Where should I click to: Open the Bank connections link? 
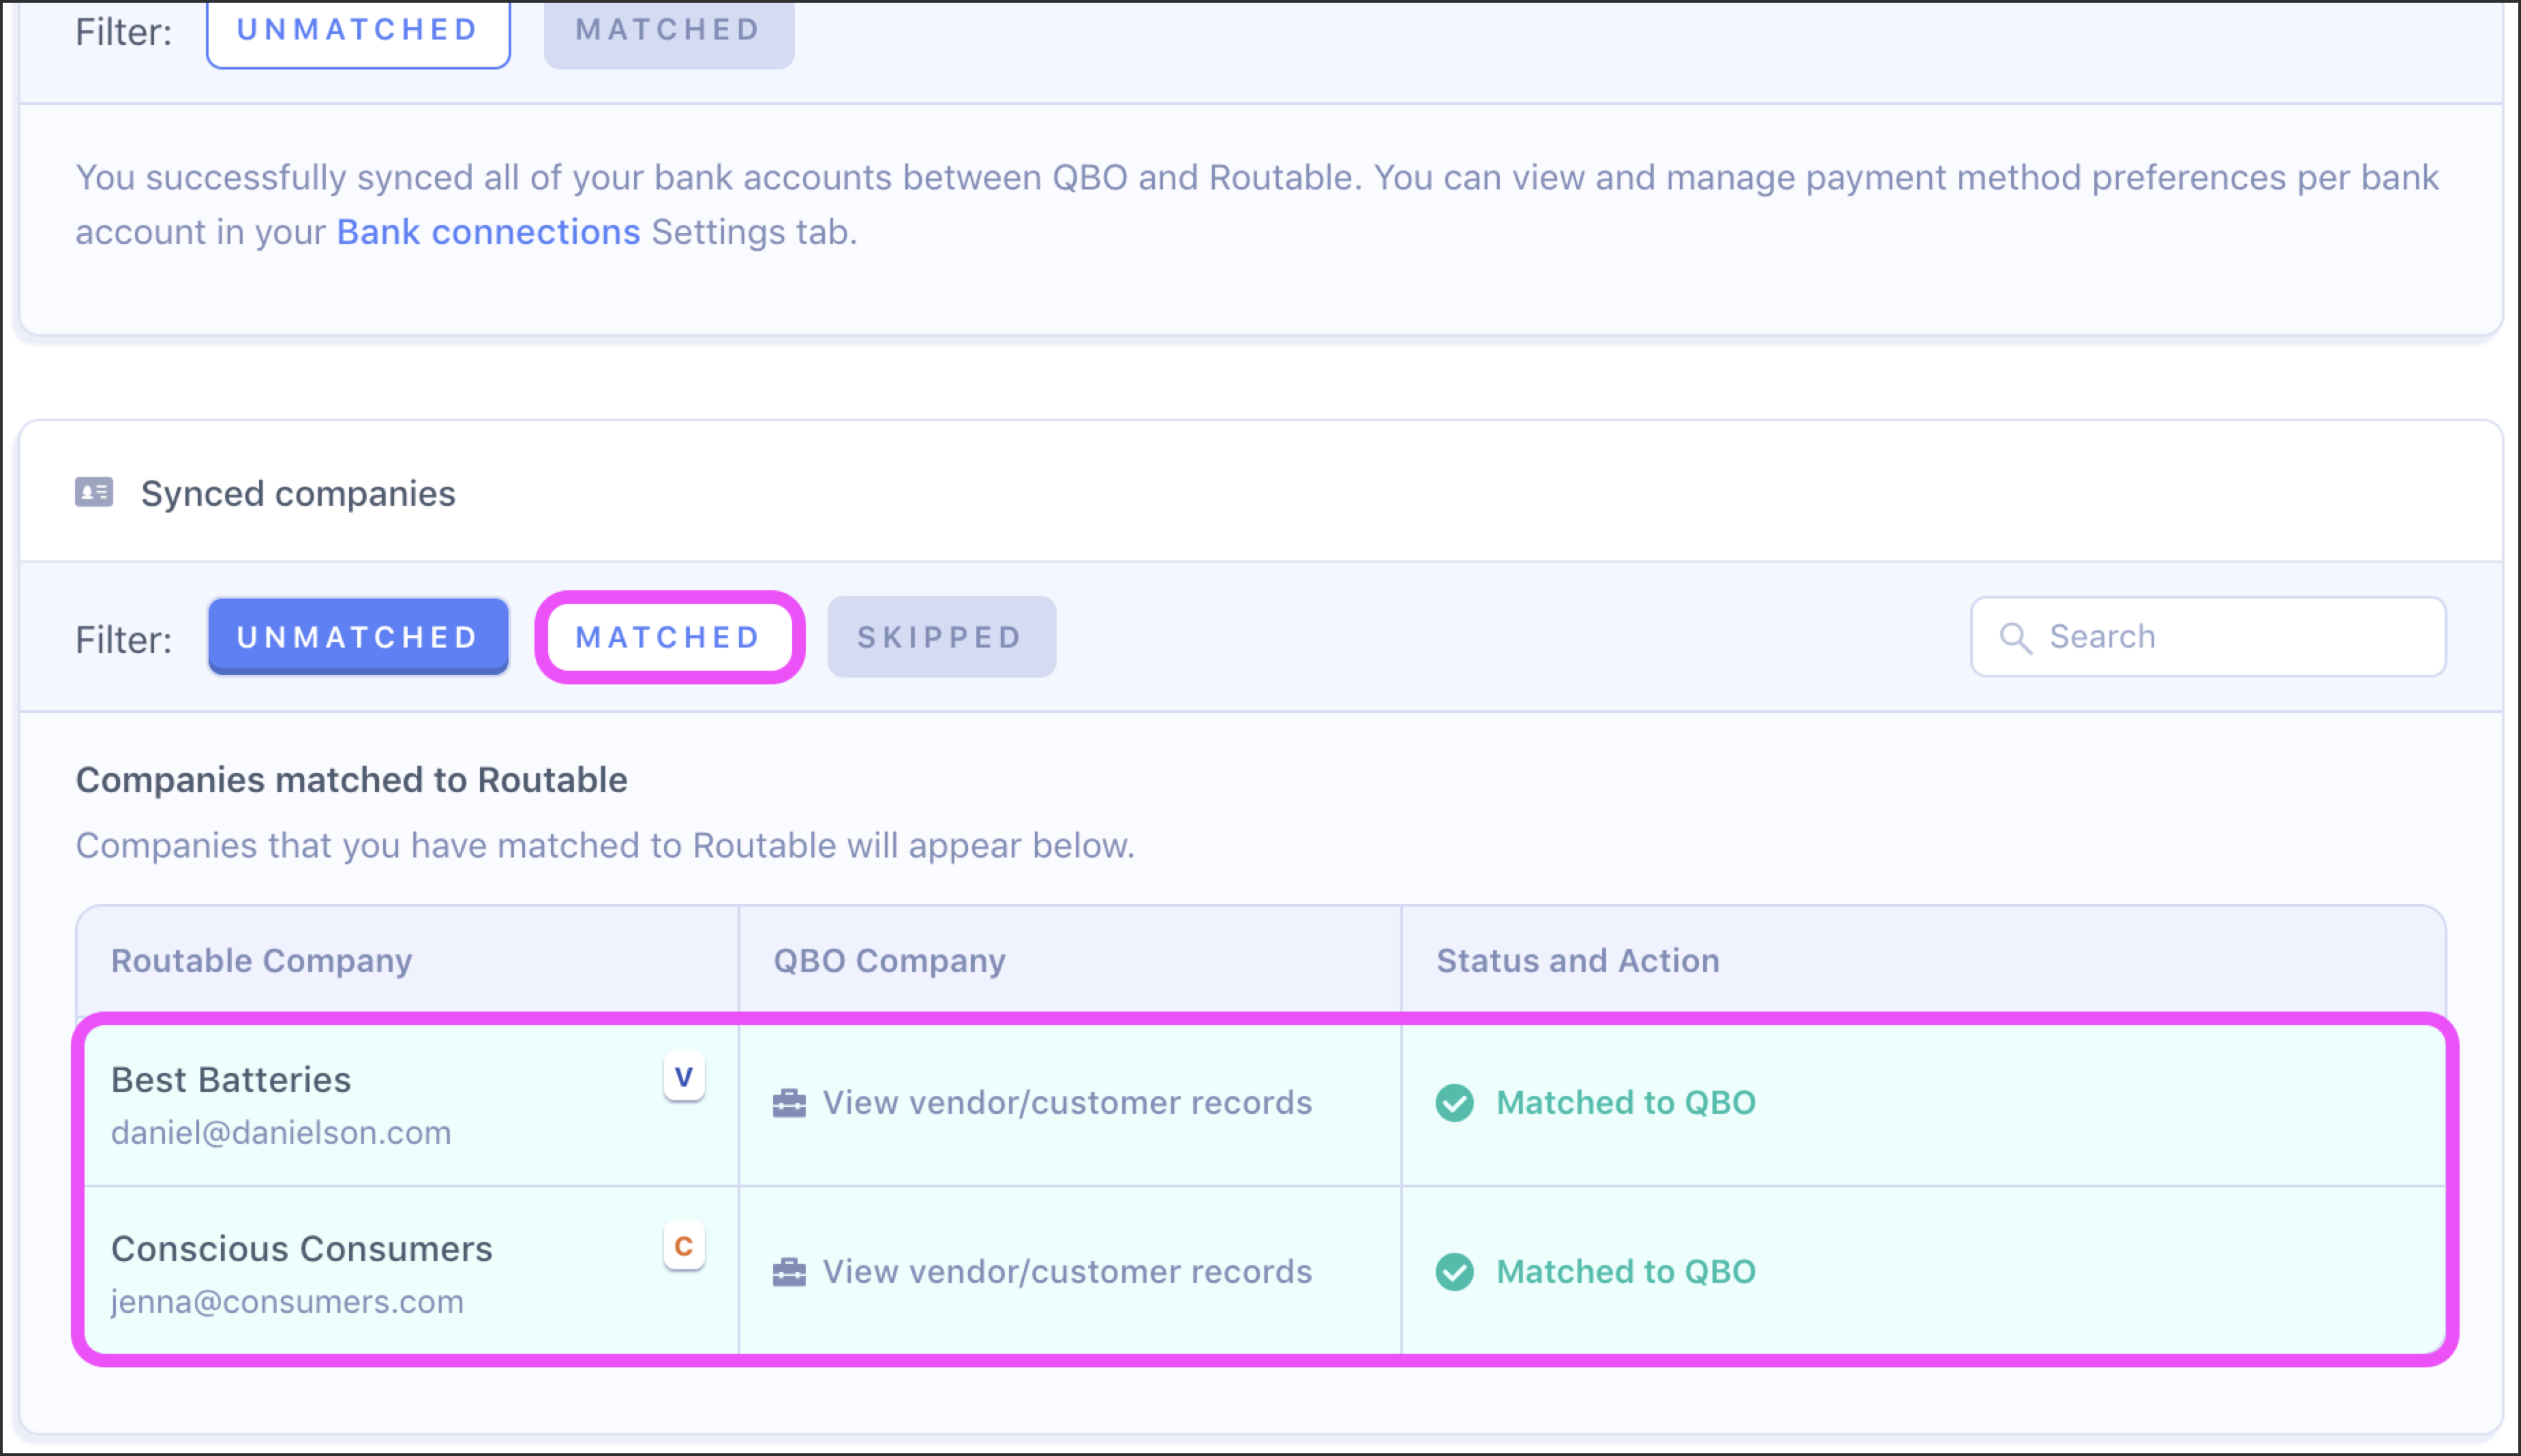(488, 232)
